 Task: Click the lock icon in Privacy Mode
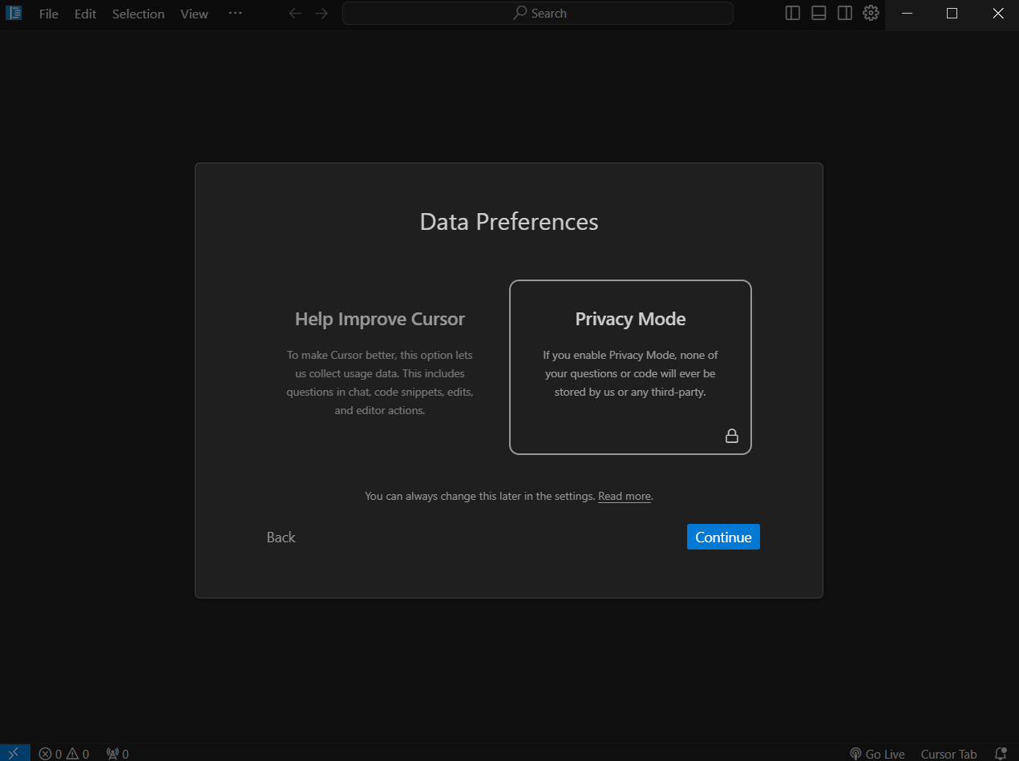[x=732, y=436]
